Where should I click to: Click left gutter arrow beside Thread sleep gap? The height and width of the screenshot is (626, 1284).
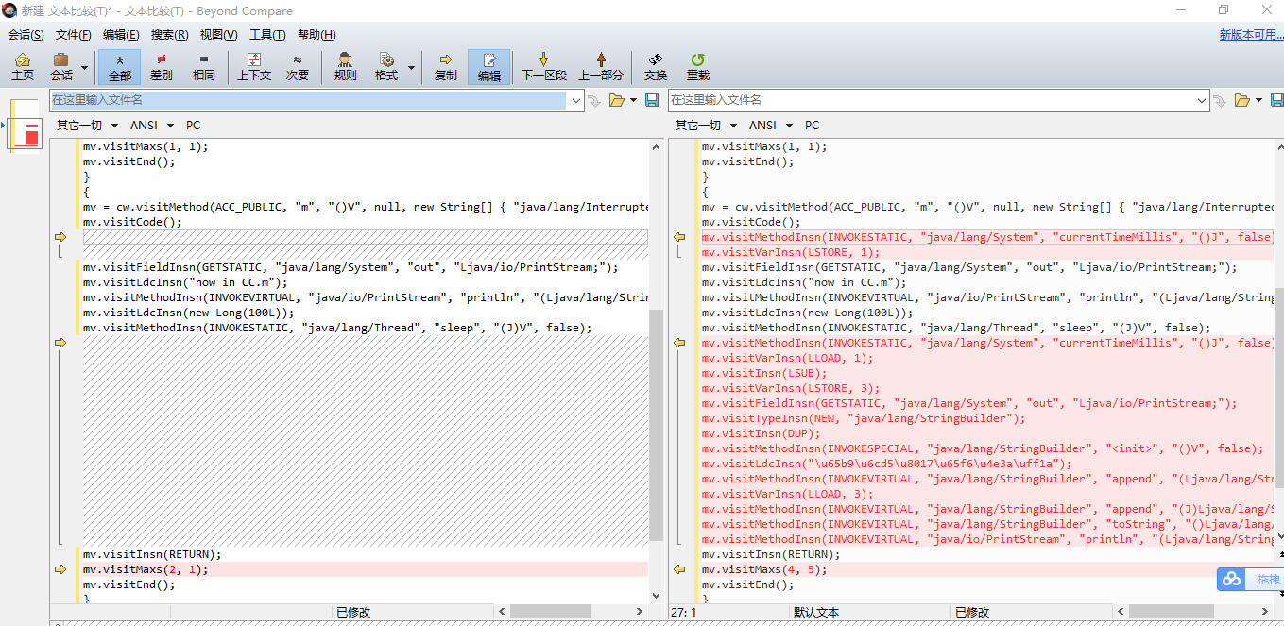60,343
